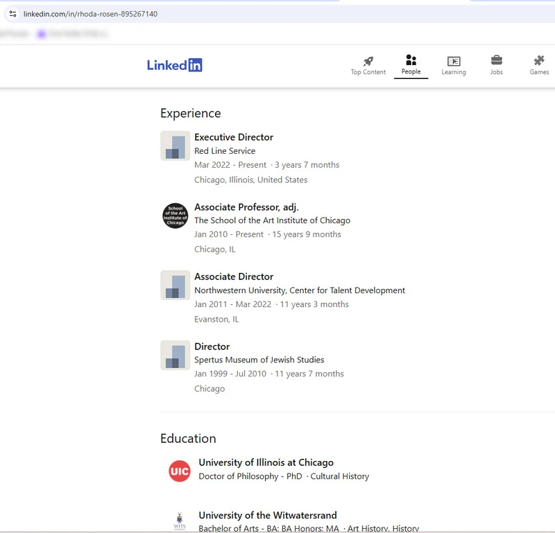
Task: Click the Northwestern University company placeholder logo
Action: (x=176, y=285)
